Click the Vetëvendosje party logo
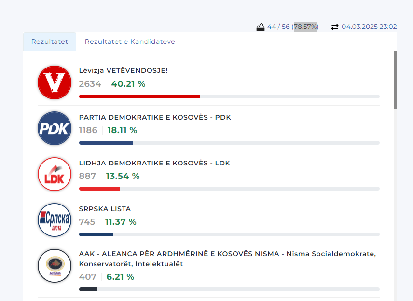Viewport: 413px width, 301px height. click(x=55, y=82)
